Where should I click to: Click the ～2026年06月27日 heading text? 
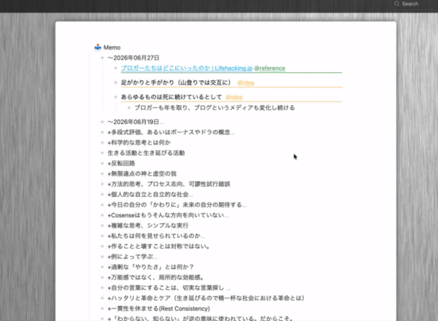(x=134, y=58)
